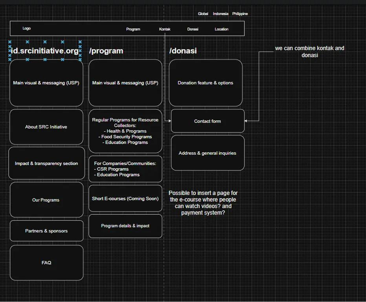Select the Donation feature & options card
366x302 pixels.
(206, 82)
